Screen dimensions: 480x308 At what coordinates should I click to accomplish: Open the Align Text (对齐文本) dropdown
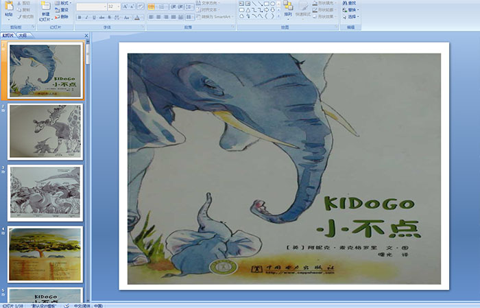click(x=207, y=10)
